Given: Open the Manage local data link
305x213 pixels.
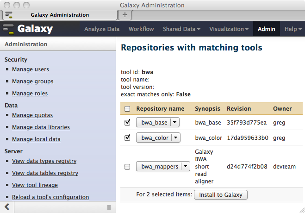Looking at the screenshot, I should click(x=36, y=139).
